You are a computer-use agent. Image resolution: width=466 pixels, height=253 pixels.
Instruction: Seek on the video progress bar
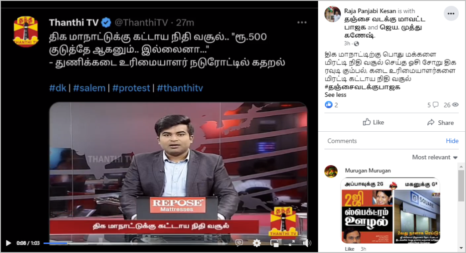click(x=136, y=243)
